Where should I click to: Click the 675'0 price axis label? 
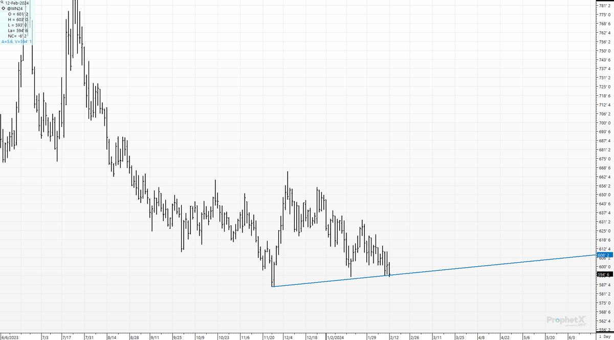604,159
